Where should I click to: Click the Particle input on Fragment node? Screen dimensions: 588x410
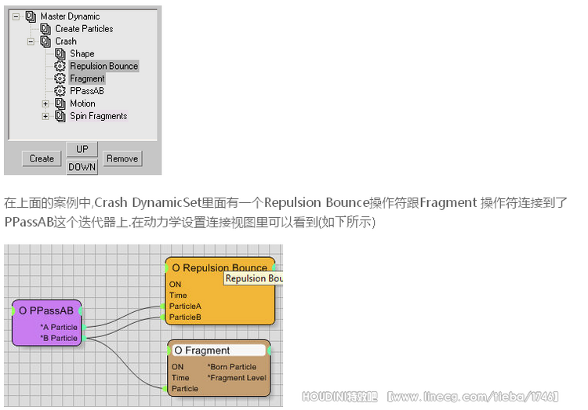[x=165, y=389]
